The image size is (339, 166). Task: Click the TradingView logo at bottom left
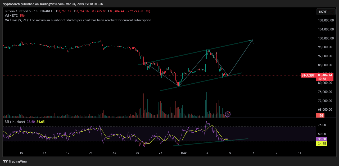[x=15, y=161]
